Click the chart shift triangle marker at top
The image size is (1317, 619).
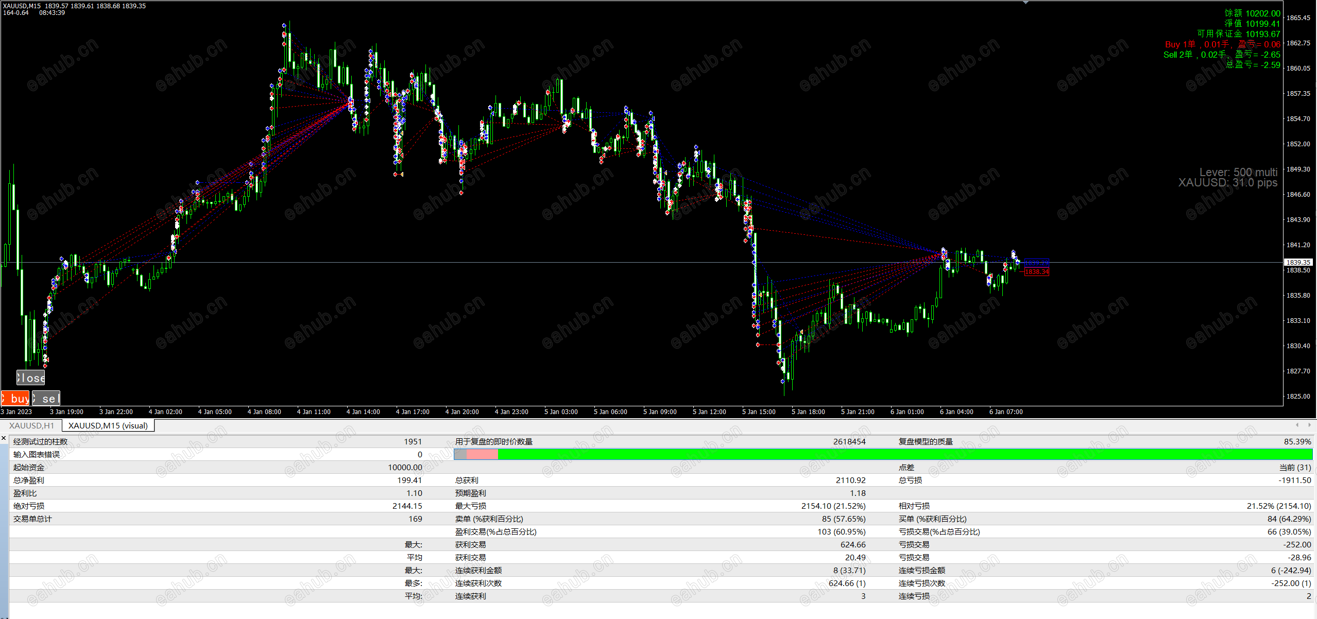(x=1025, y=3)
